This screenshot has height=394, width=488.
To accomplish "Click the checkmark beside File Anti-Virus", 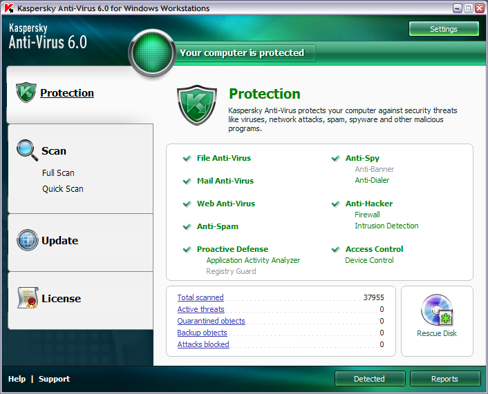I will coord(187,159).
